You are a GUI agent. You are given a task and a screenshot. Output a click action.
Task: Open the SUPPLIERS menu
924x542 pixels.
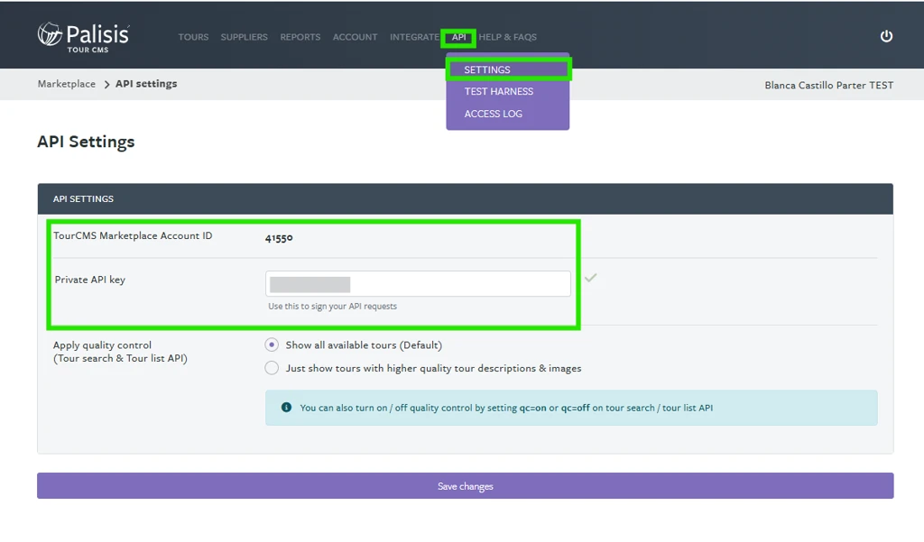pos(244,37)
